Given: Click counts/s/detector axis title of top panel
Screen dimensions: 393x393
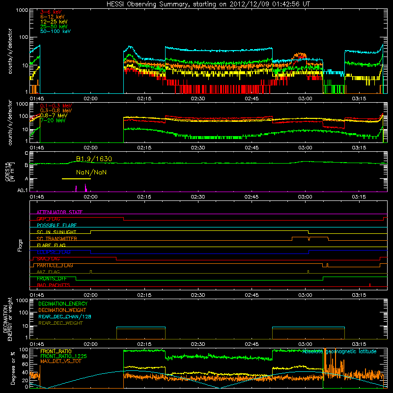Looking at the screenshot, I should click(10, 51).
